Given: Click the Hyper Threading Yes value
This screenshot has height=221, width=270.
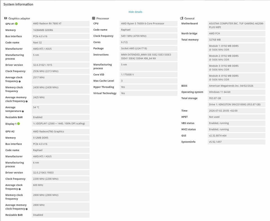Looking at the screenshot, I should 148,87.
